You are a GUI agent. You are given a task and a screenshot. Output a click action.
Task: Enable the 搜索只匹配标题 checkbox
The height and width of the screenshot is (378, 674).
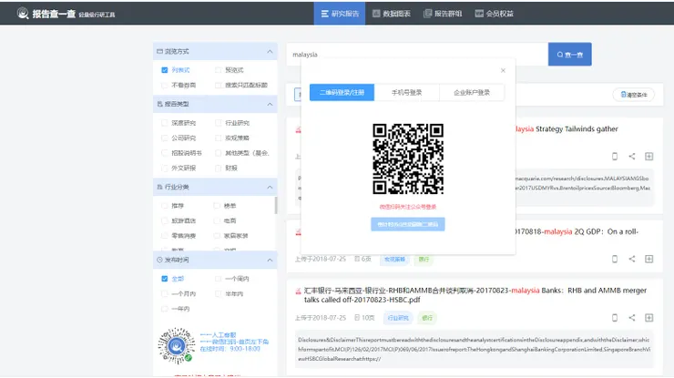click(218, 85)
